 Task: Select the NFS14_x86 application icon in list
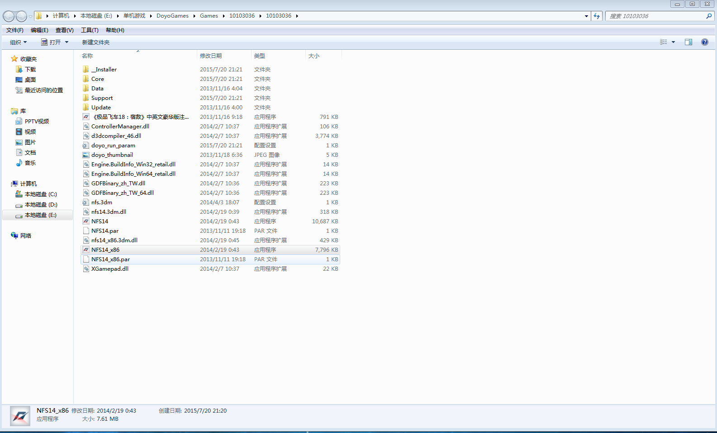pos(86,249)
